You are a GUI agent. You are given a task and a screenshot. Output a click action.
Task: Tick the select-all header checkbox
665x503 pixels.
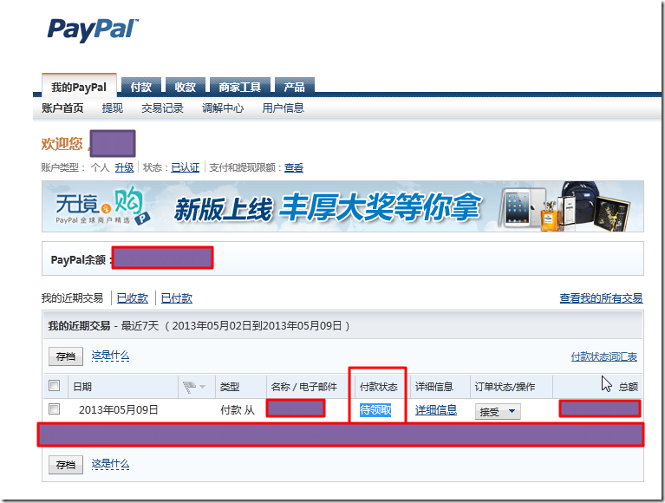(x=55, y=386)
